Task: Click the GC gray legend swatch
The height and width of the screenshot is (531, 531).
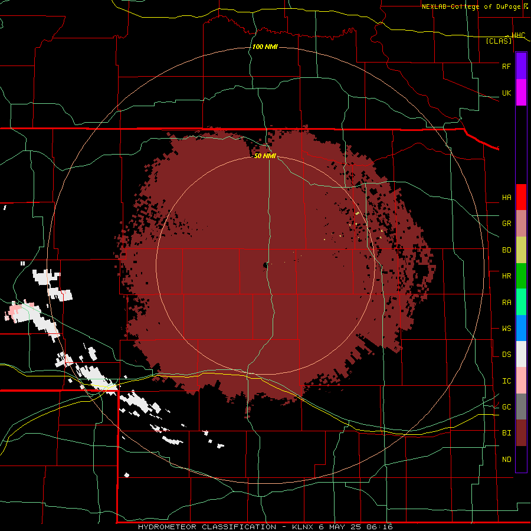Action: point(521,407)
